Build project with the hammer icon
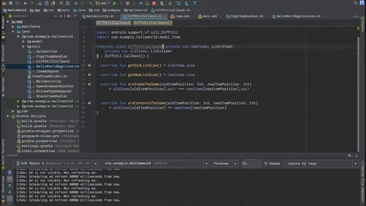The width and height of the screenshot is (366, 206). pyautogui.click(x=90, y=3)
